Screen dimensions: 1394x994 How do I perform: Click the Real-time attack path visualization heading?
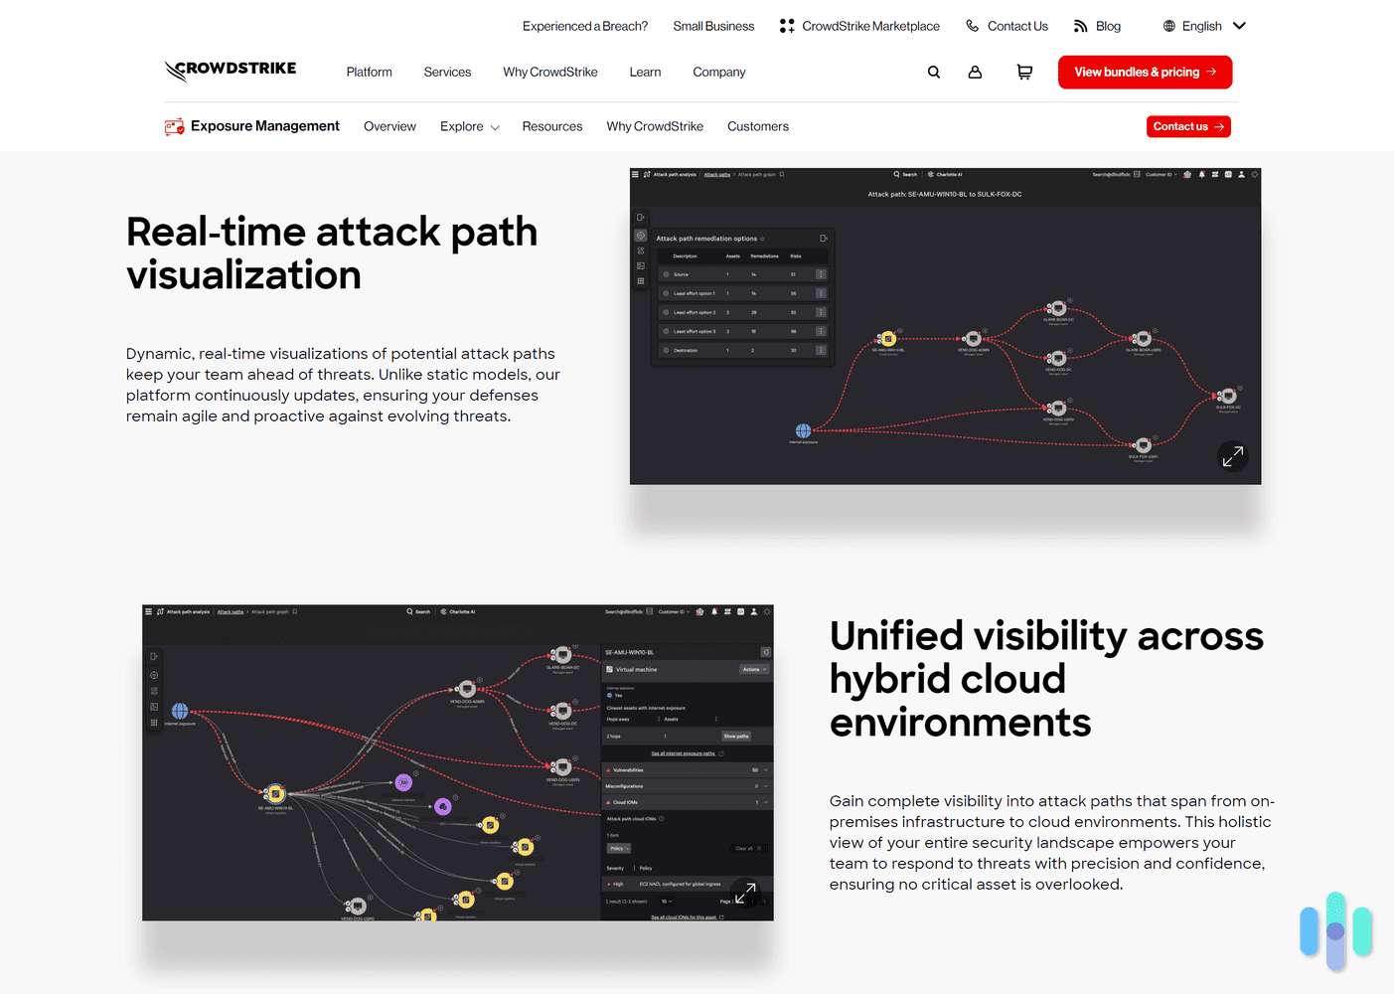332,253
